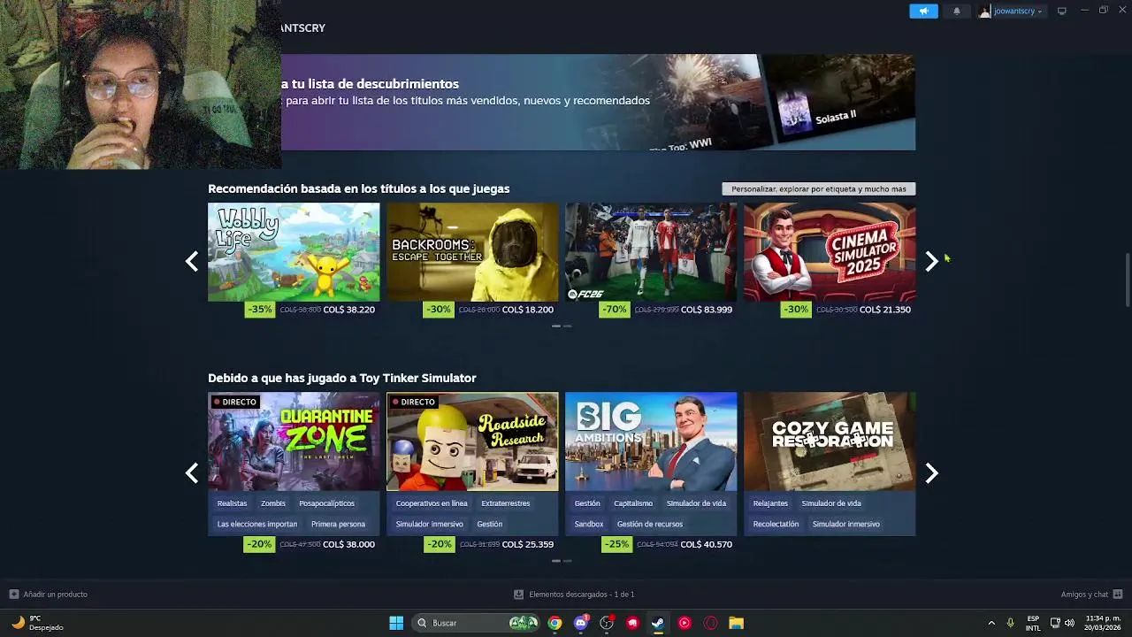Select the -35% discount badge on Wobbly Life
This screenshot has width=1132, height=637.
point(260,310)
